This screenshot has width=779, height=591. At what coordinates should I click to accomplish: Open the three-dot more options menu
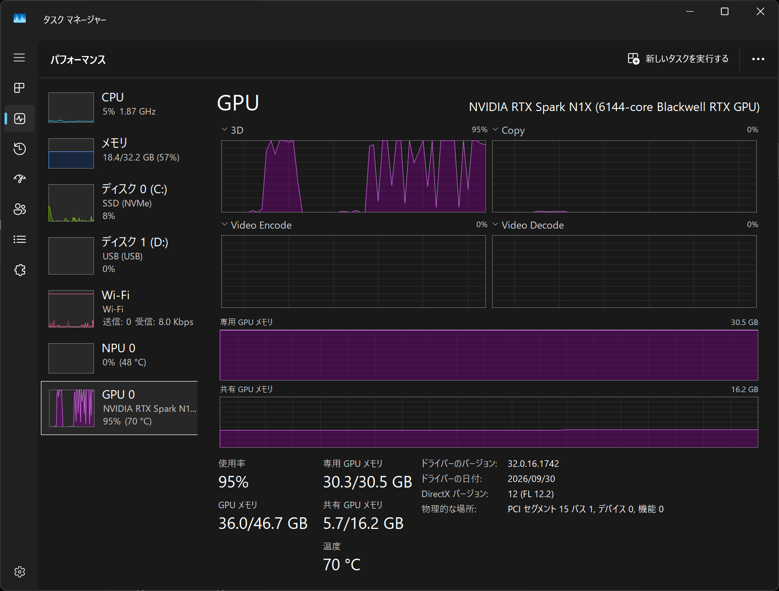[758, 59]
